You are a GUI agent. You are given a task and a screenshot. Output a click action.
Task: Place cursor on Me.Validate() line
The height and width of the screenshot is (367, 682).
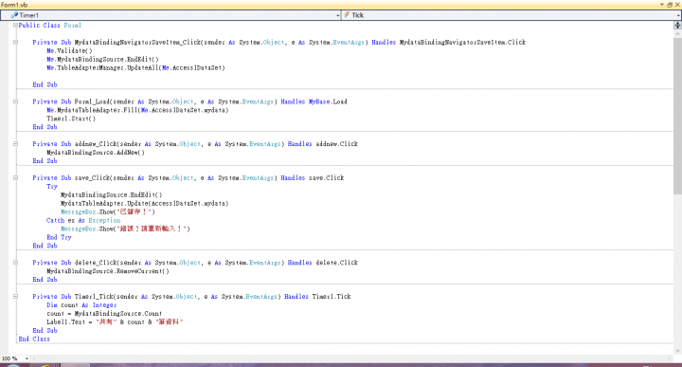pyautogui.click(x=69, y=50)
